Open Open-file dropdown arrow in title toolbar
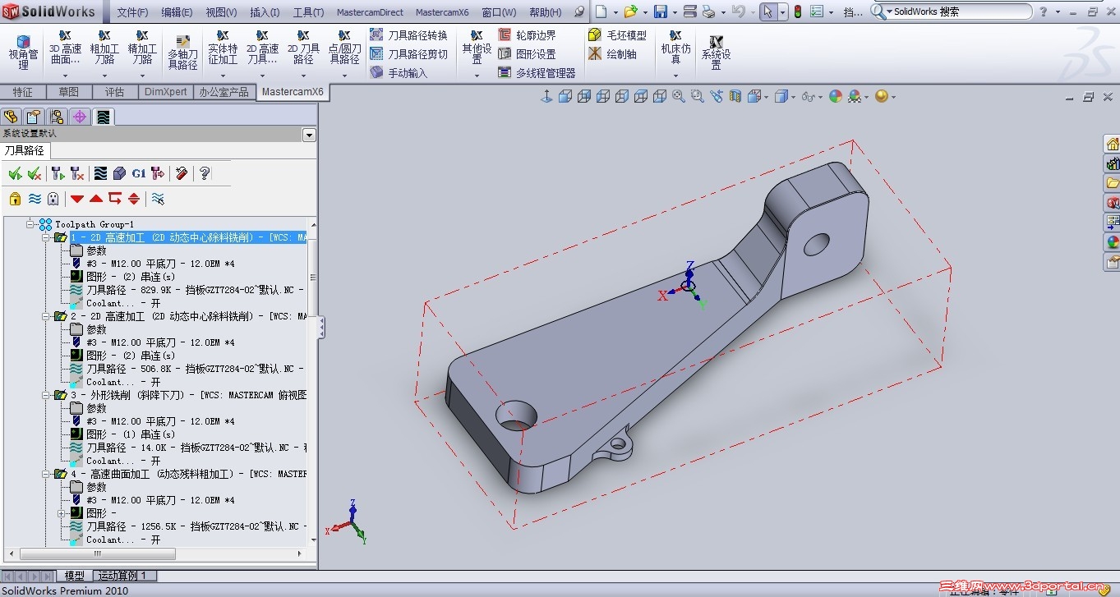 click(644, 12)
